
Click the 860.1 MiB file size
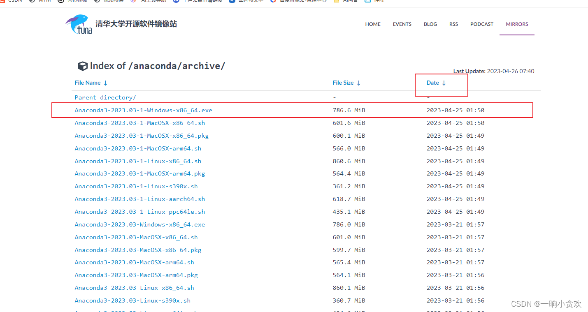point(349,288)
